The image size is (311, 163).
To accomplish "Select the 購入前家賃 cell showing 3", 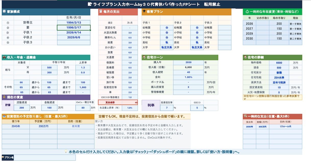I will tap(188, 87).
